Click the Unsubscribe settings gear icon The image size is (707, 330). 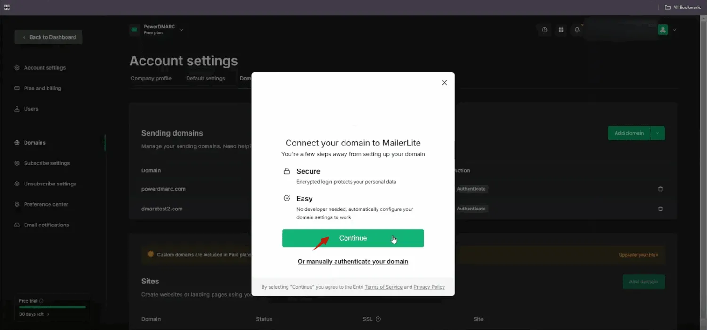[17, 184]
